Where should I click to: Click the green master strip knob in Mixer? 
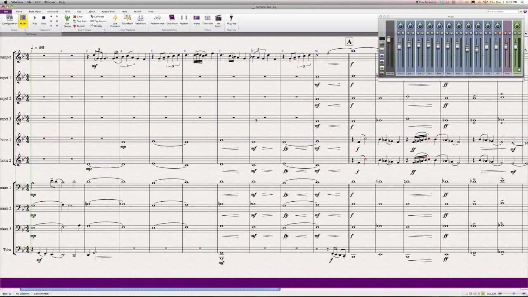click(x=517, y=26)
